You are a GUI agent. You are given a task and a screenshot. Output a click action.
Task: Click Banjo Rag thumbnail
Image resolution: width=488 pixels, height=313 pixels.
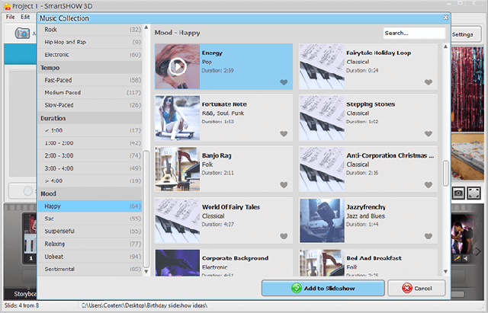[178, 169]
